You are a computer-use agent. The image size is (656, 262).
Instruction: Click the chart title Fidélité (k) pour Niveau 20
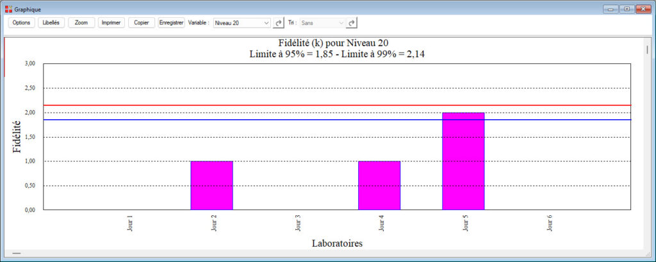336,43
